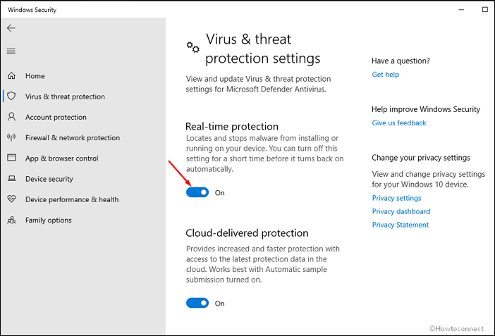
Task: Expand the hamburger navigation menu
Action: [x=11, y=51]
